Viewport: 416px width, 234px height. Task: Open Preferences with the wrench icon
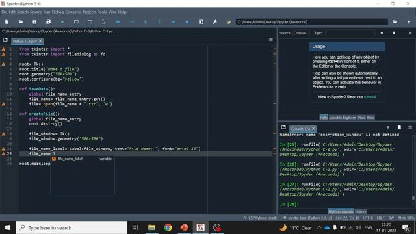coord(214,22)
